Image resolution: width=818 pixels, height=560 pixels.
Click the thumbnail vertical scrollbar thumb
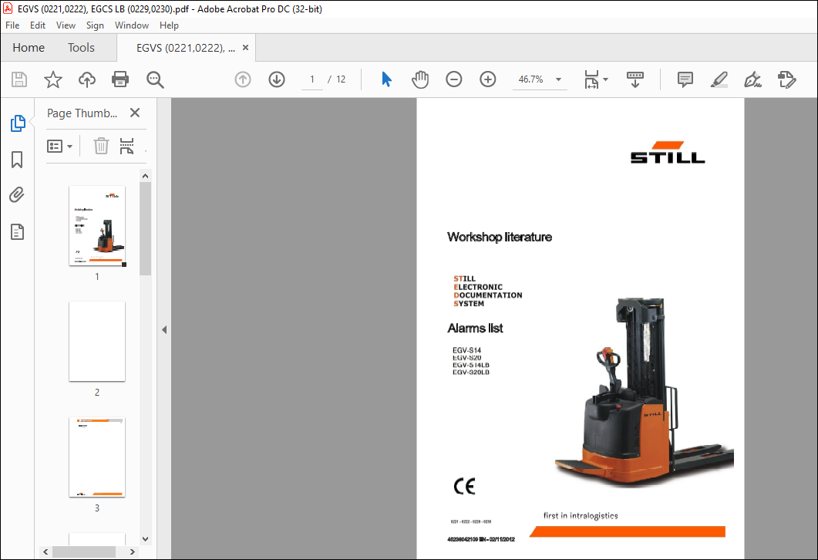coord(146,228)
